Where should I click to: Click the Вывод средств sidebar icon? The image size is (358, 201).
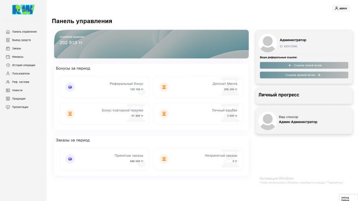[x=8, y=40]
